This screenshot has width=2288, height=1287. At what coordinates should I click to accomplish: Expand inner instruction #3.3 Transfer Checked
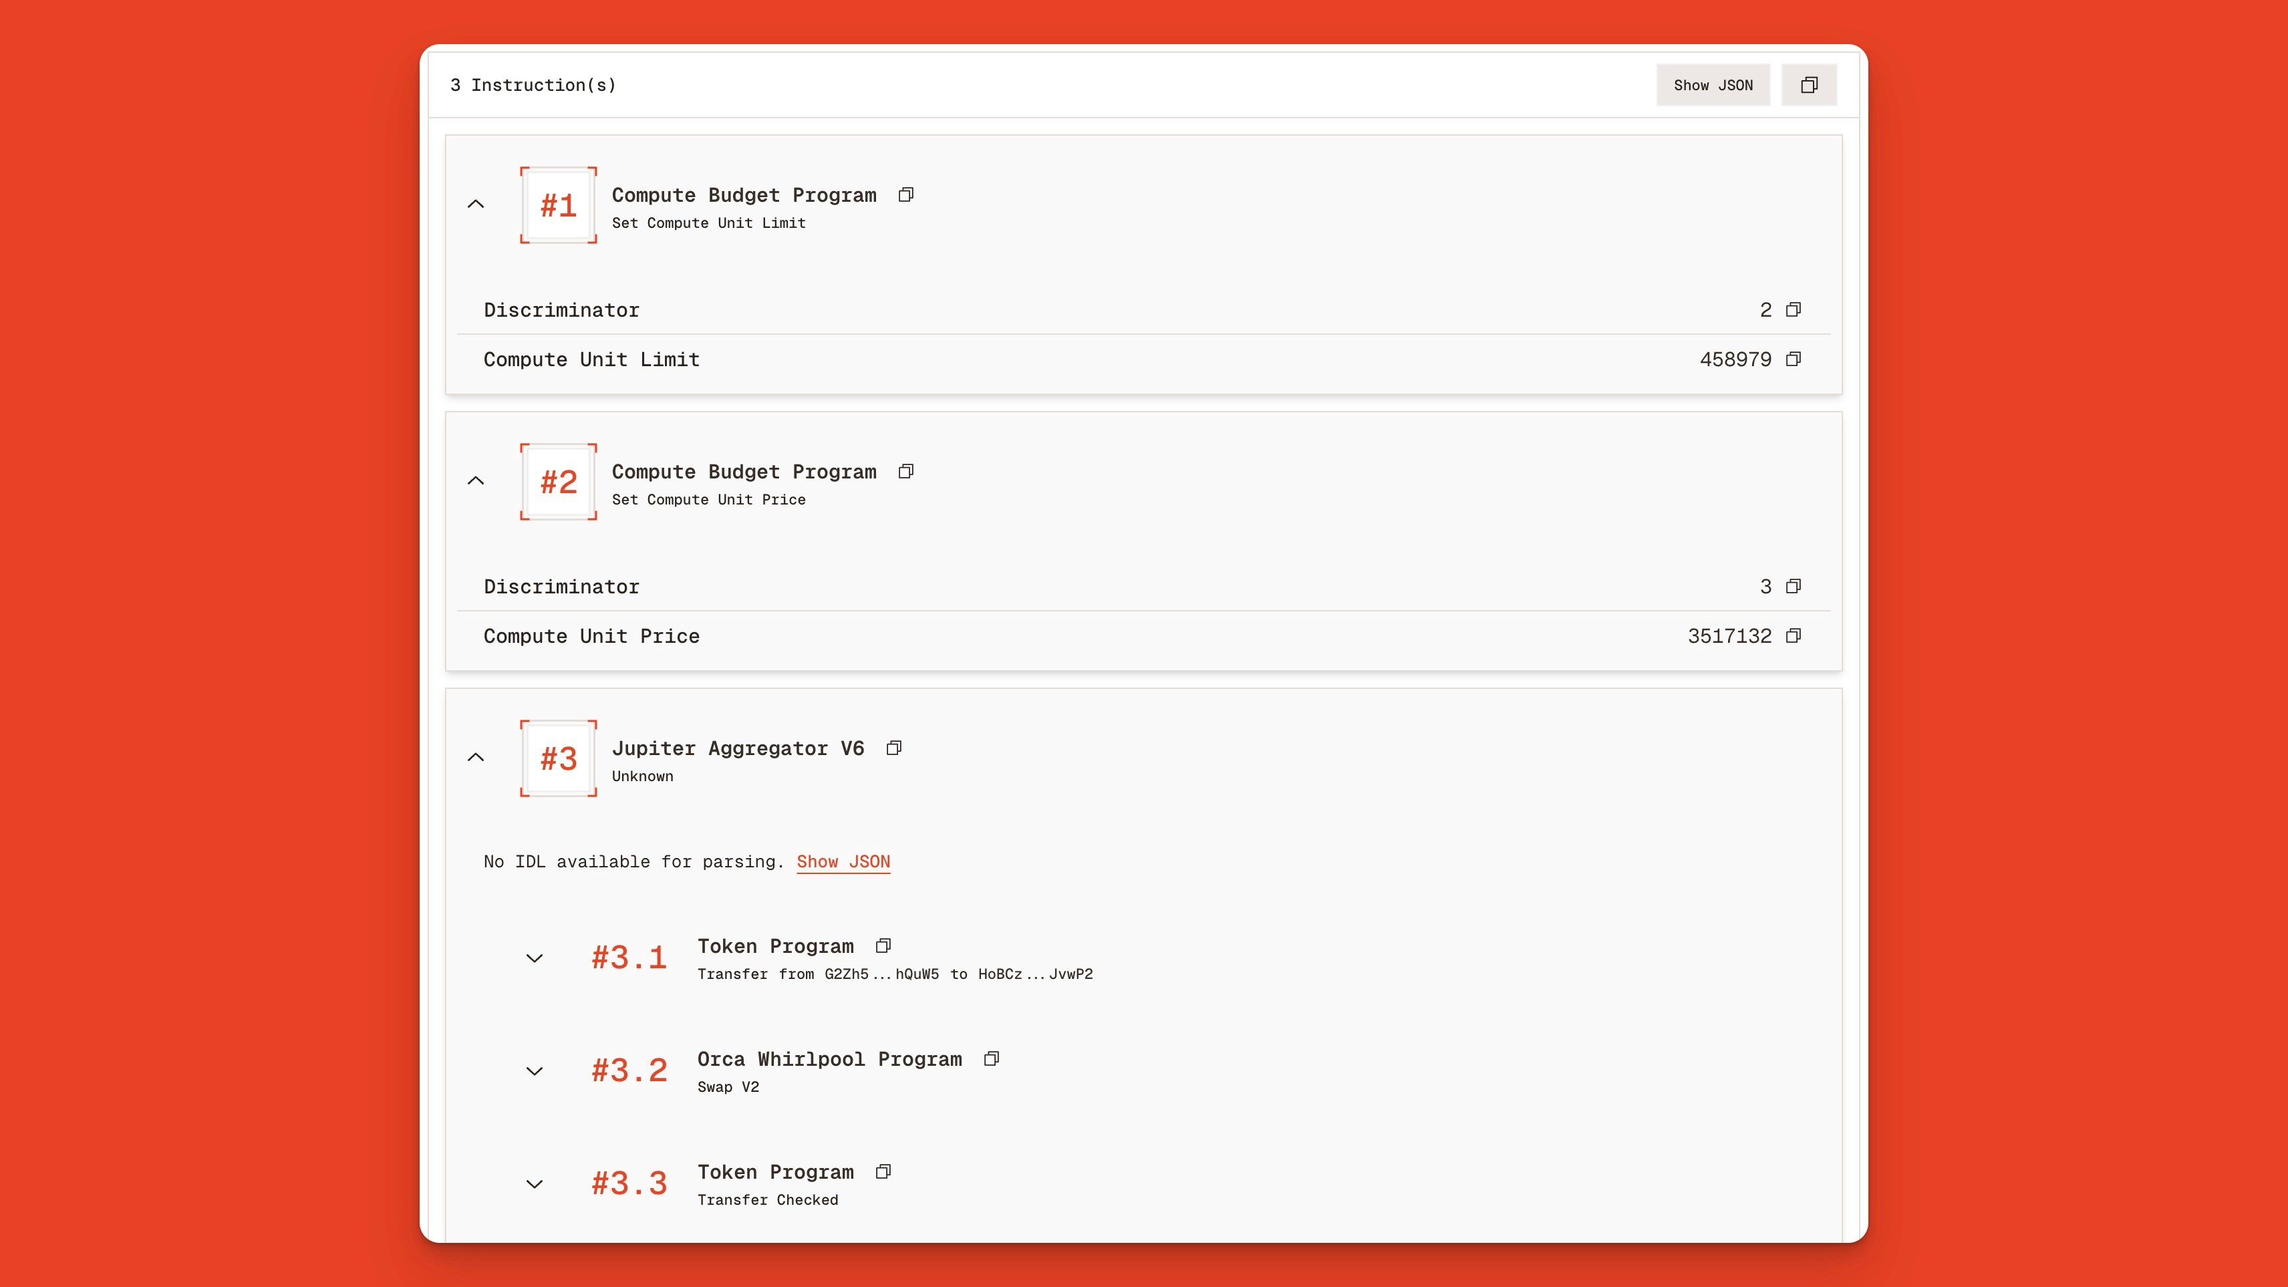tap(534, 1184)
